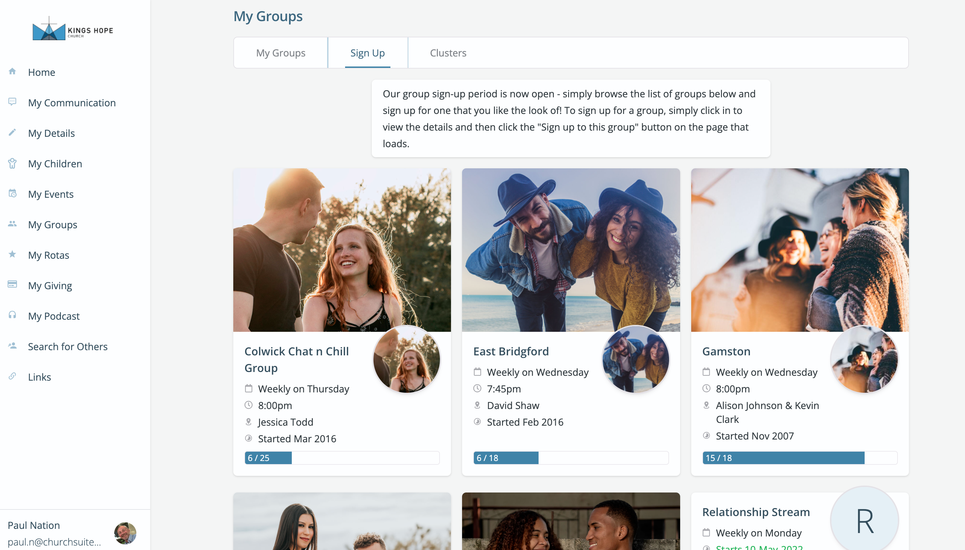Click calendar icon beside Weekly on Monday
The height and width of the screenshot is (550, 965).
pos(706,533)
